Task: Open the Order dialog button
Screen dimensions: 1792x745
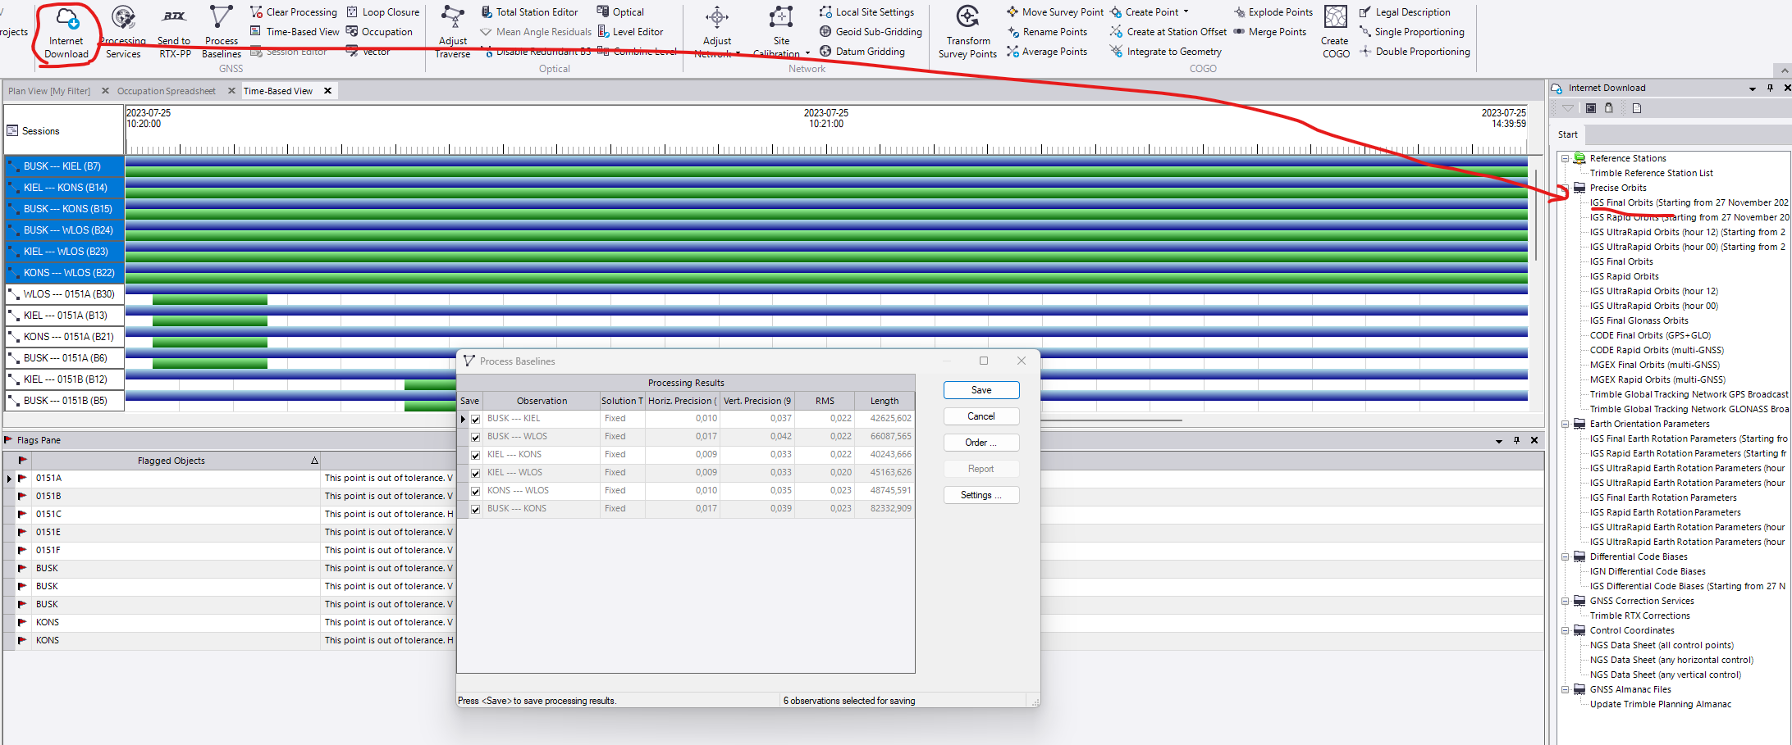Action: pyautogui.click(x=981, y=443)
